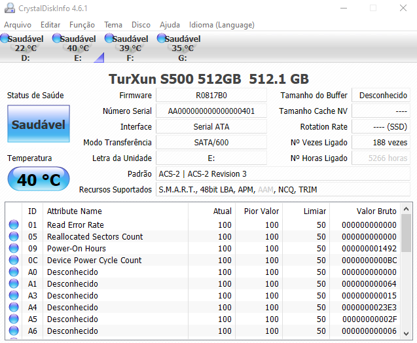Select the Reallocated Sectors Count attribute name
Image resolution: width=417 pixels, height=343 pixels.
click(95, 237)
